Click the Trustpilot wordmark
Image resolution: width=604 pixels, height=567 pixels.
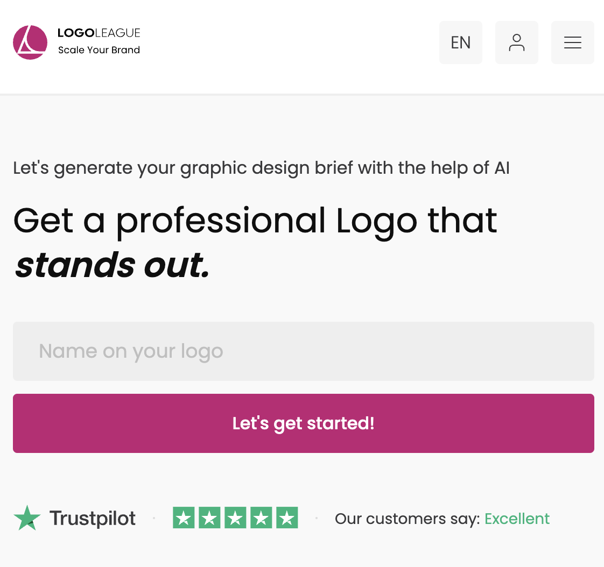point(93,519)
